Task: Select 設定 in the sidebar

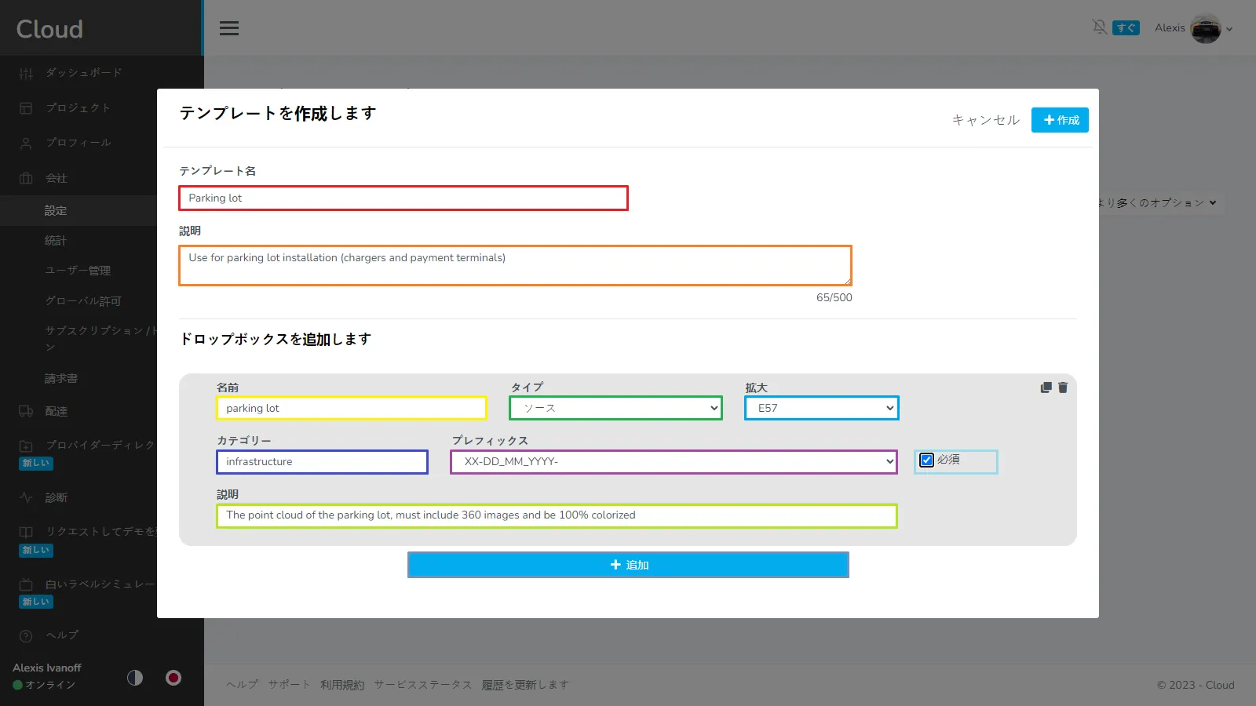Action: 56,211
